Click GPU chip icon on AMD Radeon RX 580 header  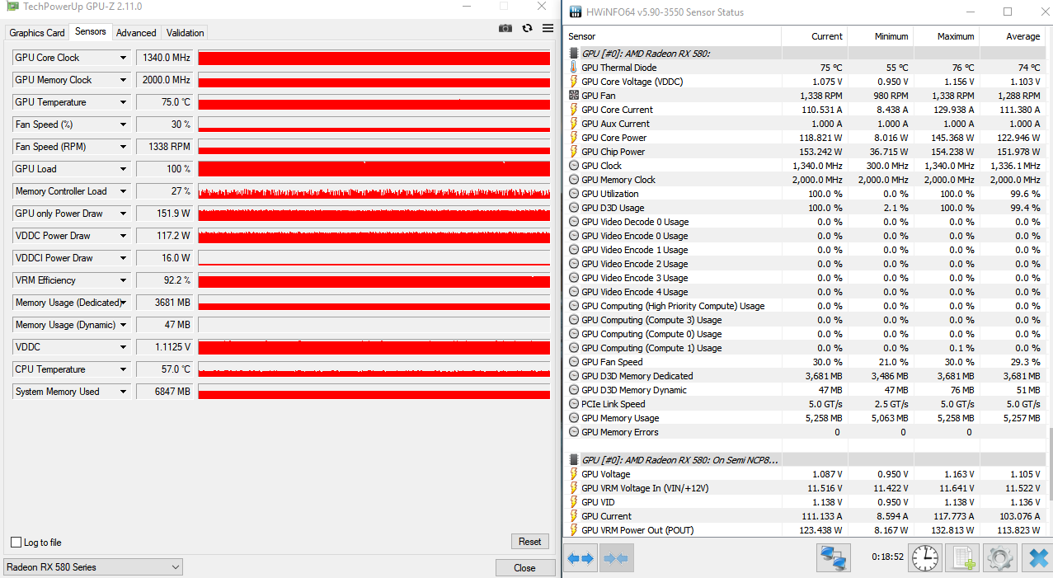[574, 53]
